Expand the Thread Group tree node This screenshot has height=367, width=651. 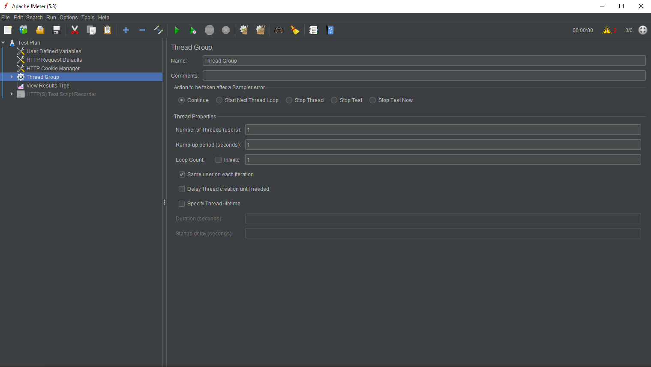click(x=12, y=77)
